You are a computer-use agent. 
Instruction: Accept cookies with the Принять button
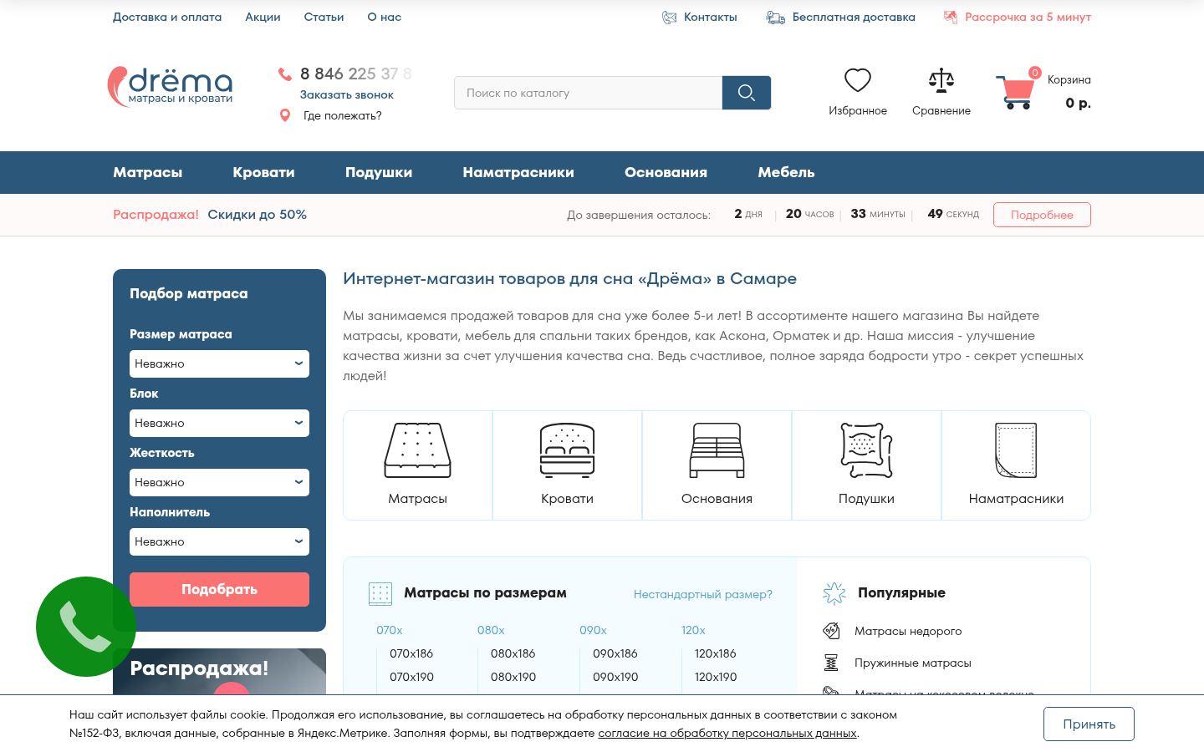point(1089,724)
